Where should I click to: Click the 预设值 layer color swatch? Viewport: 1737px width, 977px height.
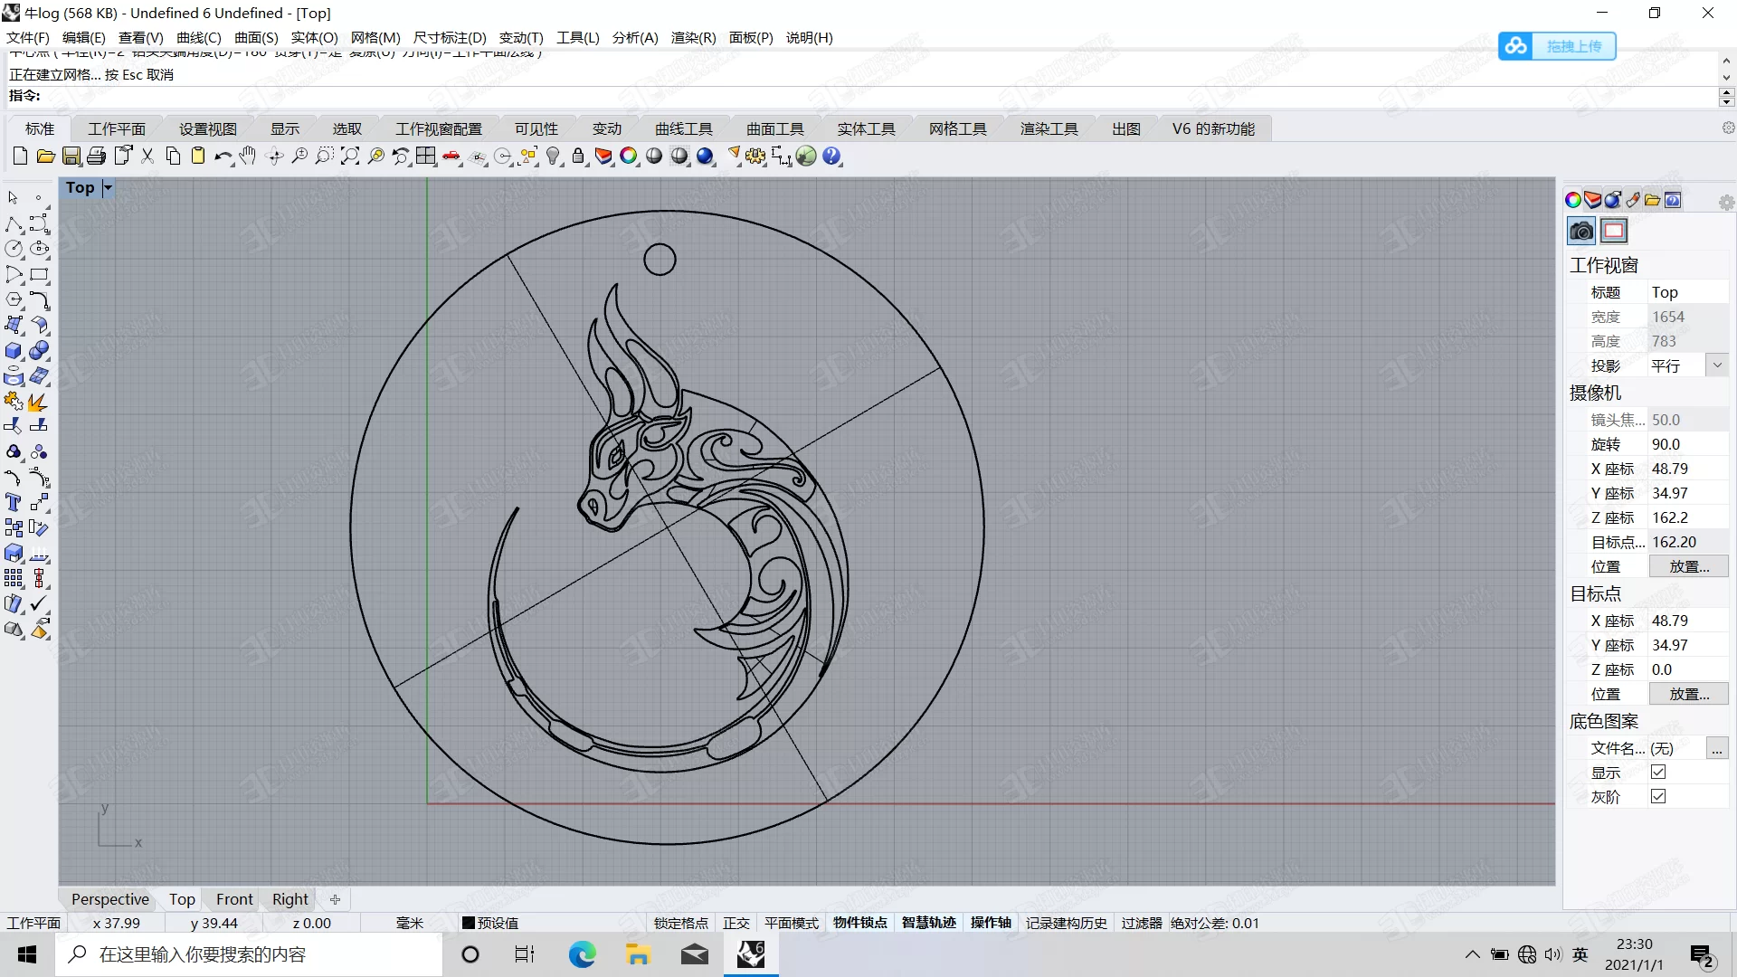click(x=469, y=923)
